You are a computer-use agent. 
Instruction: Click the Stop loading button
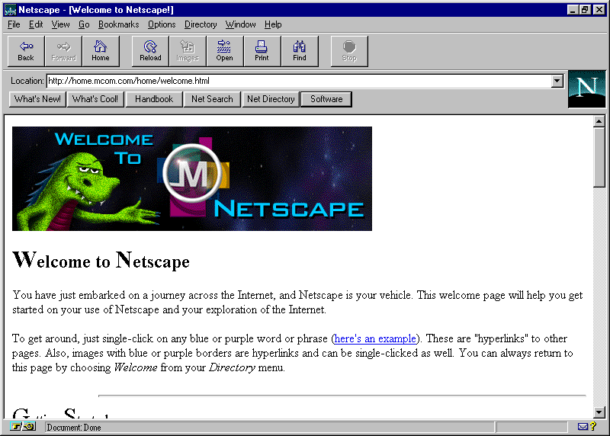(349, 51)
